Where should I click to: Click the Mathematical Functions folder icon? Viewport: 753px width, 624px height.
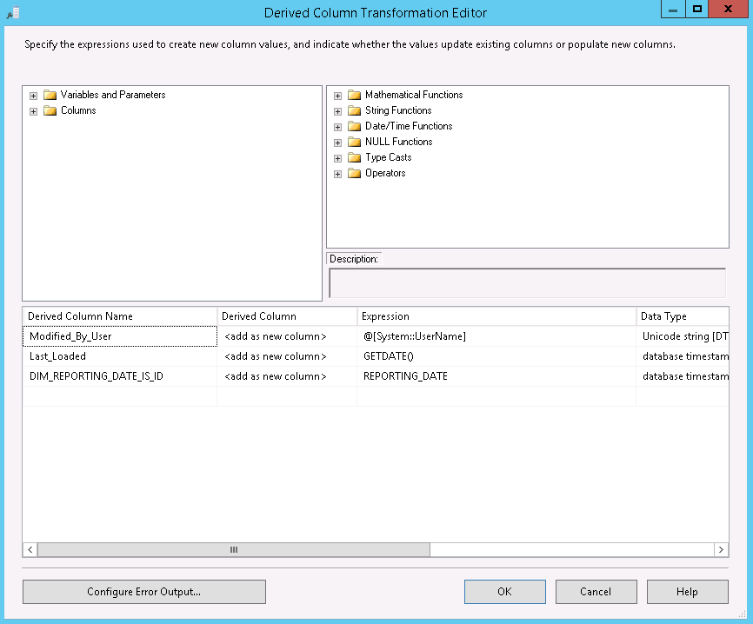(x=354, y=95)
